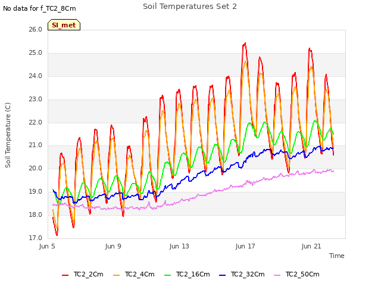This screenshot has height=286, width=381.
Task: Click the blue TC2_32Cm legend swatch
Action: [x=222, y=275]
